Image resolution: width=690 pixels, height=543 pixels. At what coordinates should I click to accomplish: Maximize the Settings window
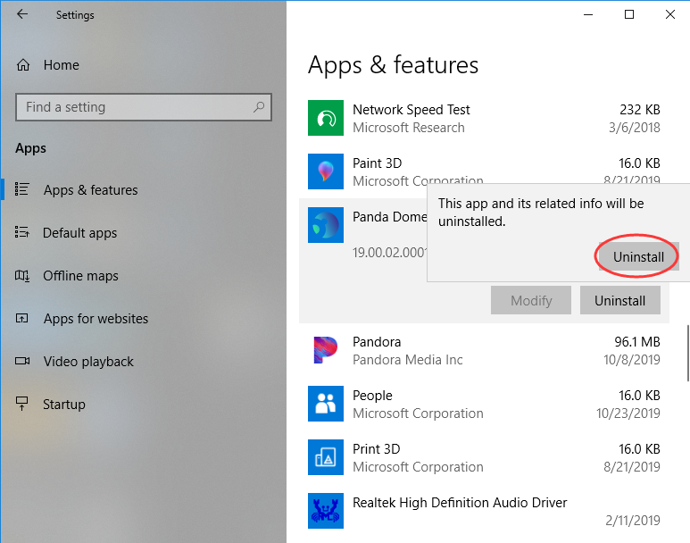click(629, 14)
